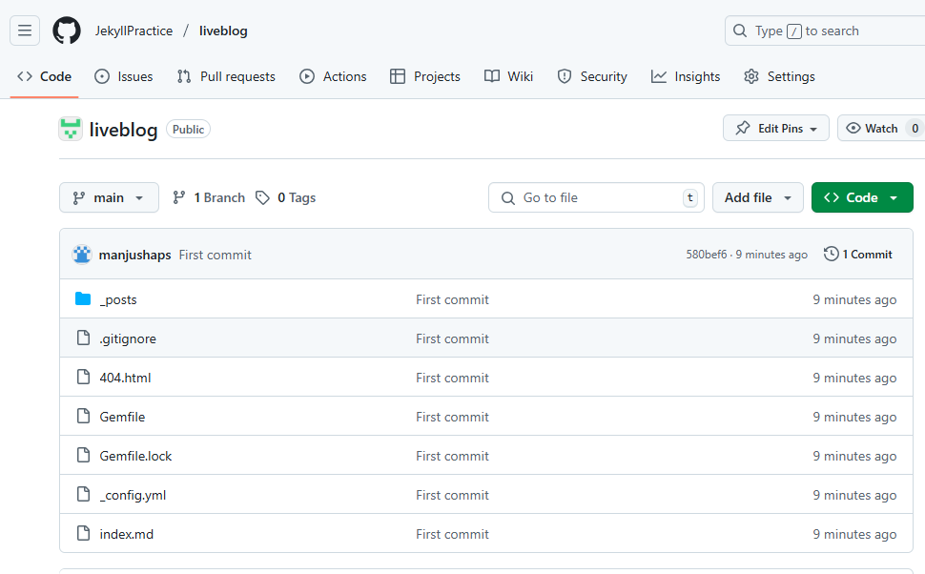
Task: Open the Projects tab
Action: tap(424, 76)
